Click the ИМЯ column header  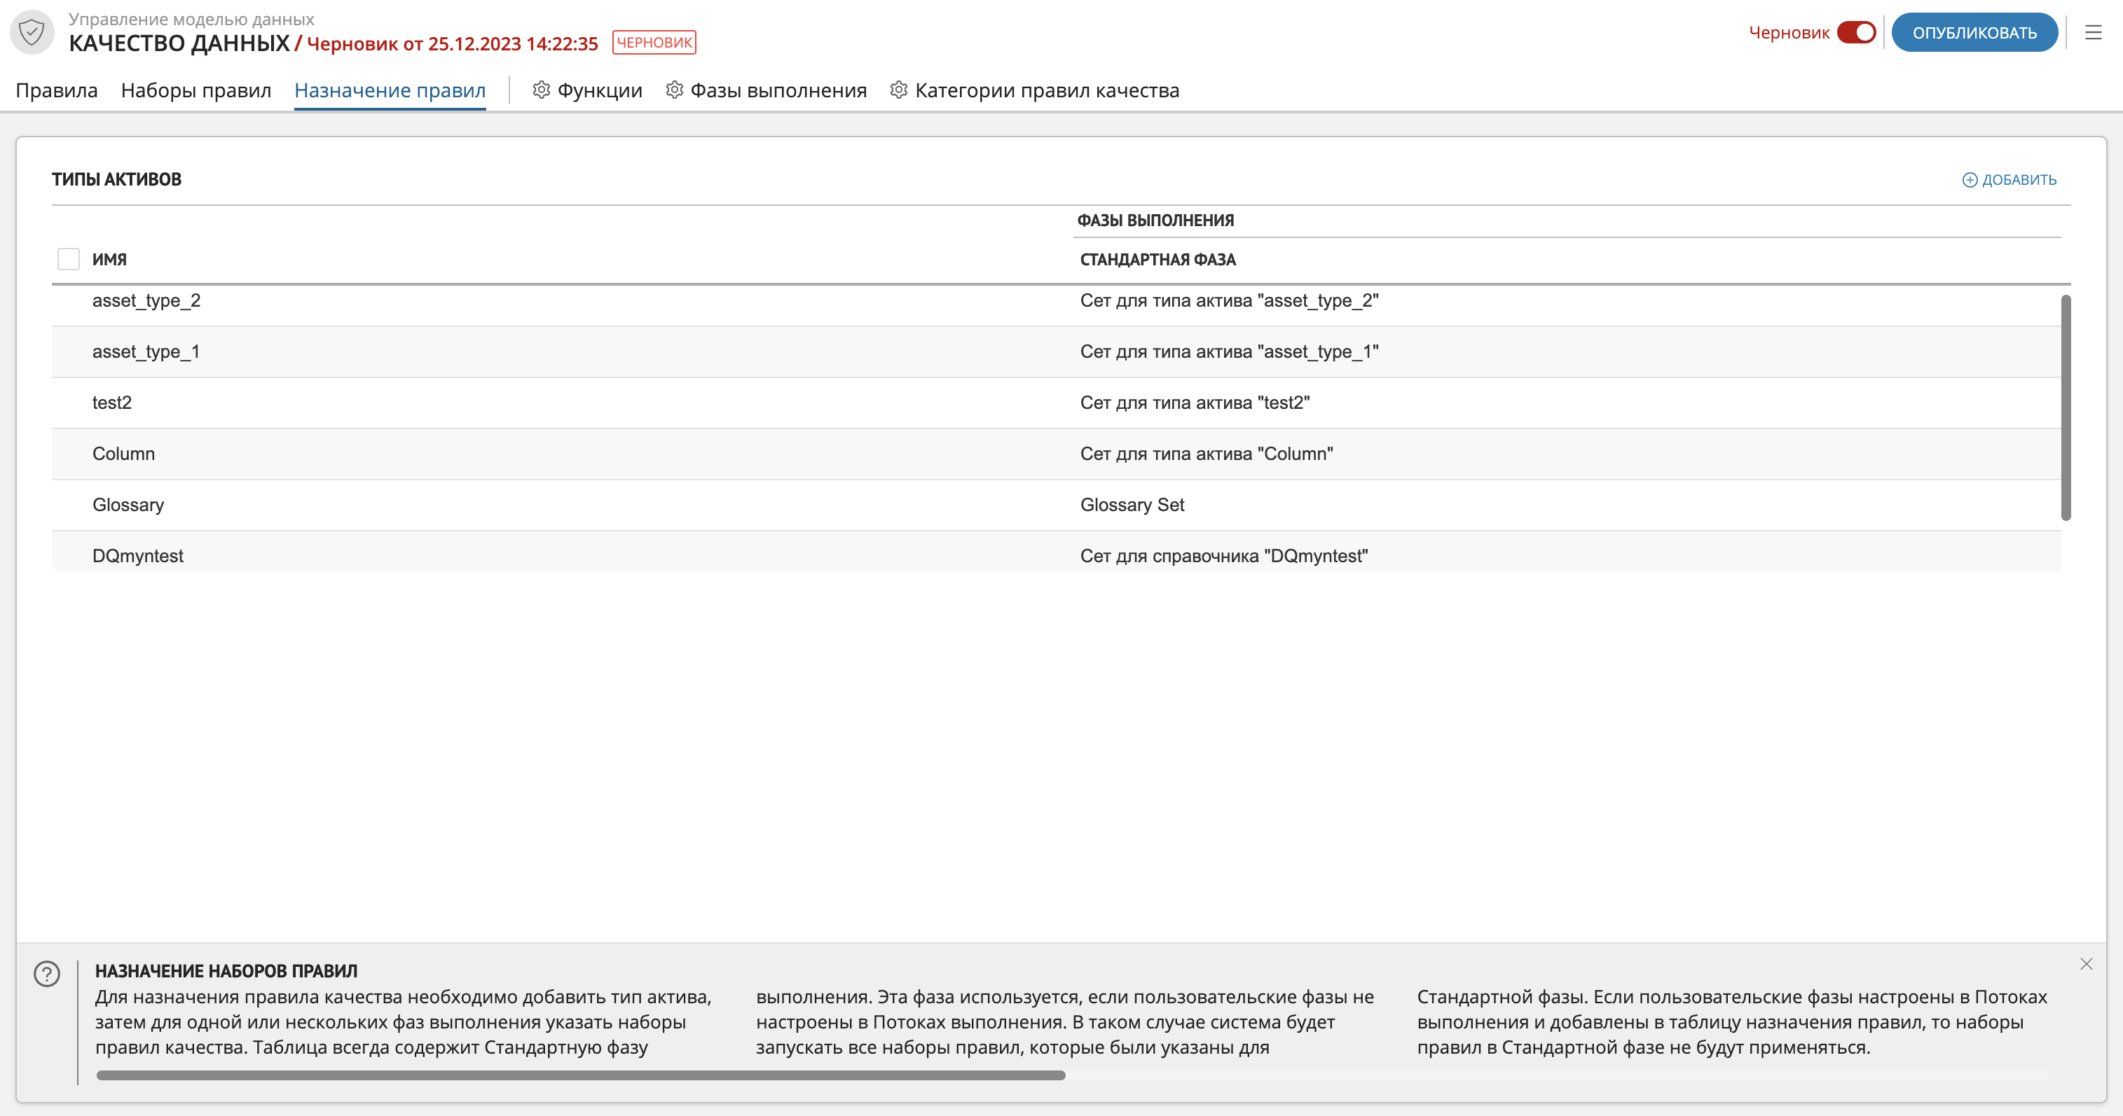click(109, 260)
